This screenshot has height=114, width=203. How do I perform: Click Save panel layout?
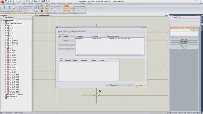coord(56,6)
